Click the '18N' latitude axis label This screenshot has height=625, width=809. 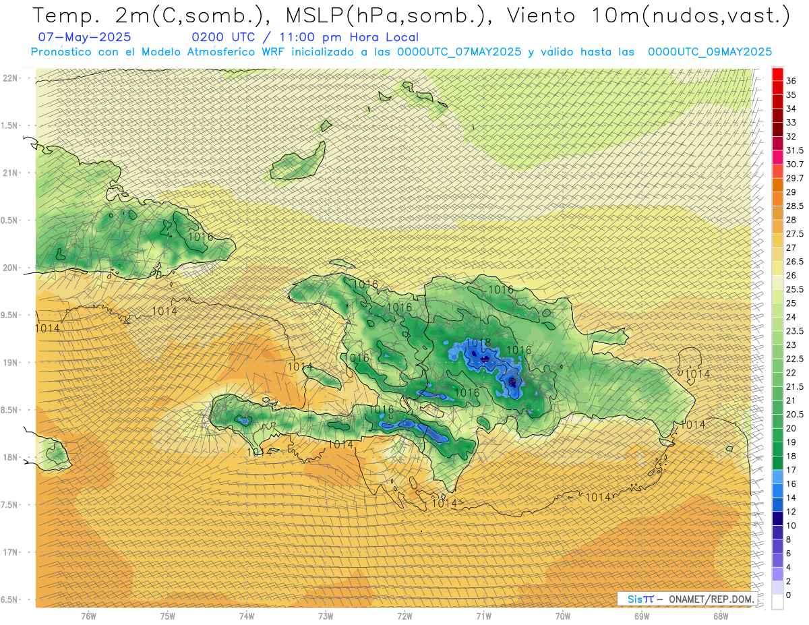click(x=11, y=457)
